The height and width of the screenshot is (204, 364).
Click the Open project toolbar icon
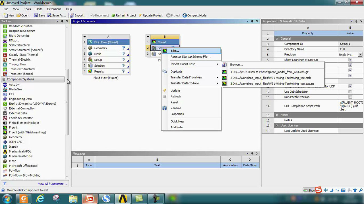coord(19,15)
